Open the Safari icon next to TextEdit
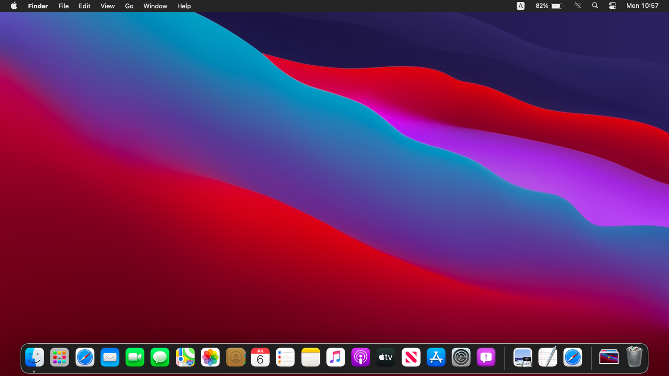Screen dimensions: 669x376 [x=573, y=357]
